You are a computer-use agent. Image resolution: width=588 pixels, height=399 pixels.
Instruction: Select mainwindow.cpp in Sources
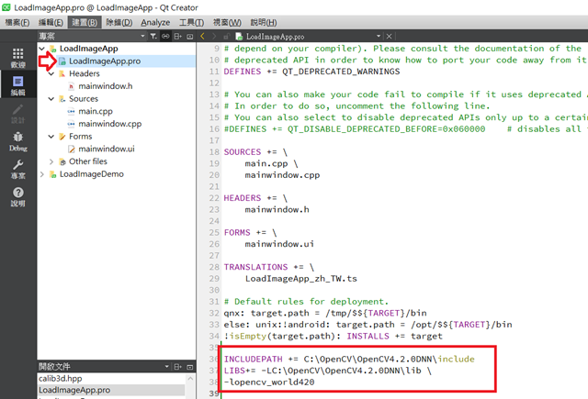click(x=109, y=124)
